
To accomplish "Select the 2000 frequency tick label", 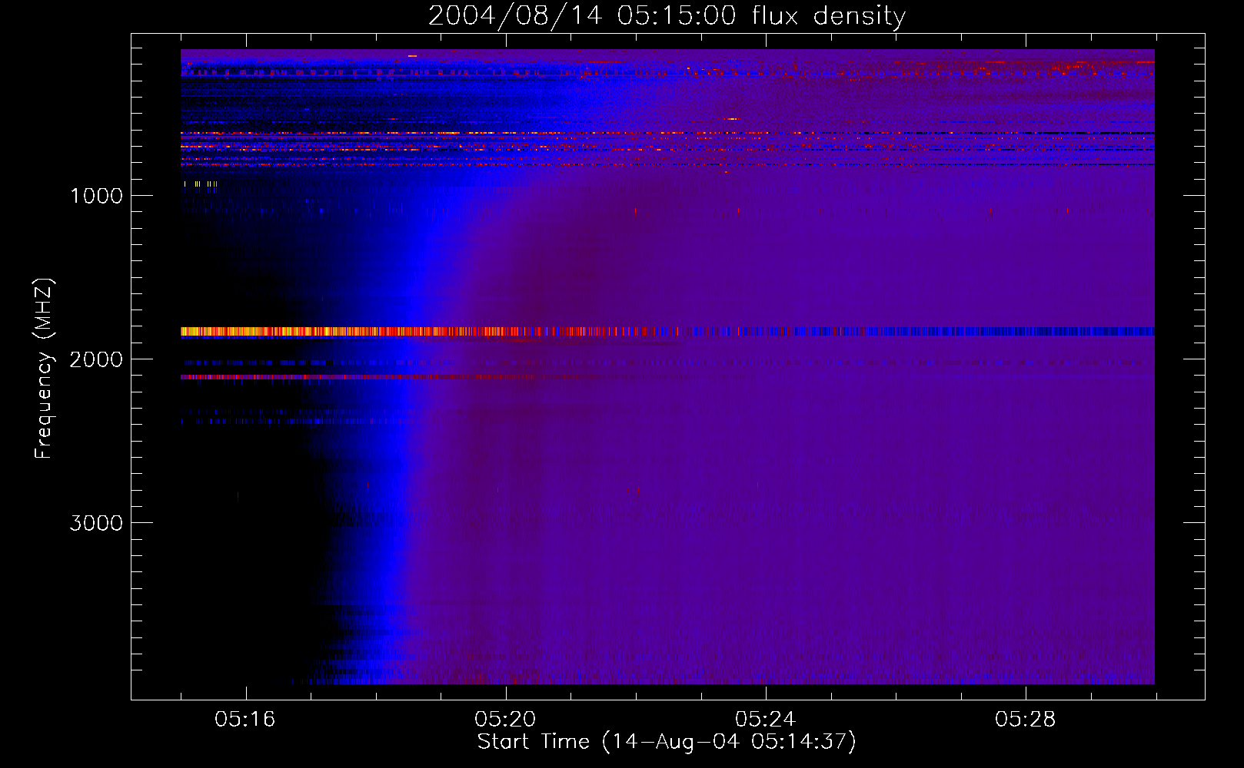I will [96, 359].
